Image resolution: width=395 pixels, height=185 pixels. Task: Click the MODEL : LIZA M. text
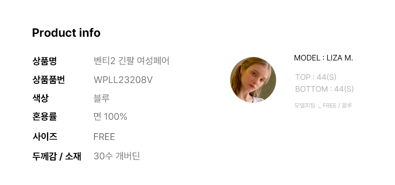point(324,58)
